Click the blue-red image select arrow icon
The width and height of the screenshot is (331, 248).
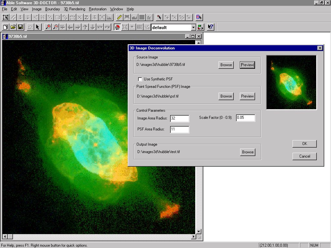[199, 17]
